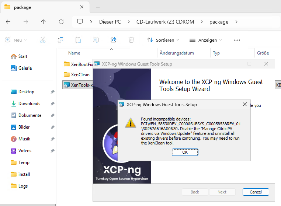The width and height of the screenshot is (281, 206).
Task: Expand chevron after package in breadcrumb
Action: coord(236,22)
